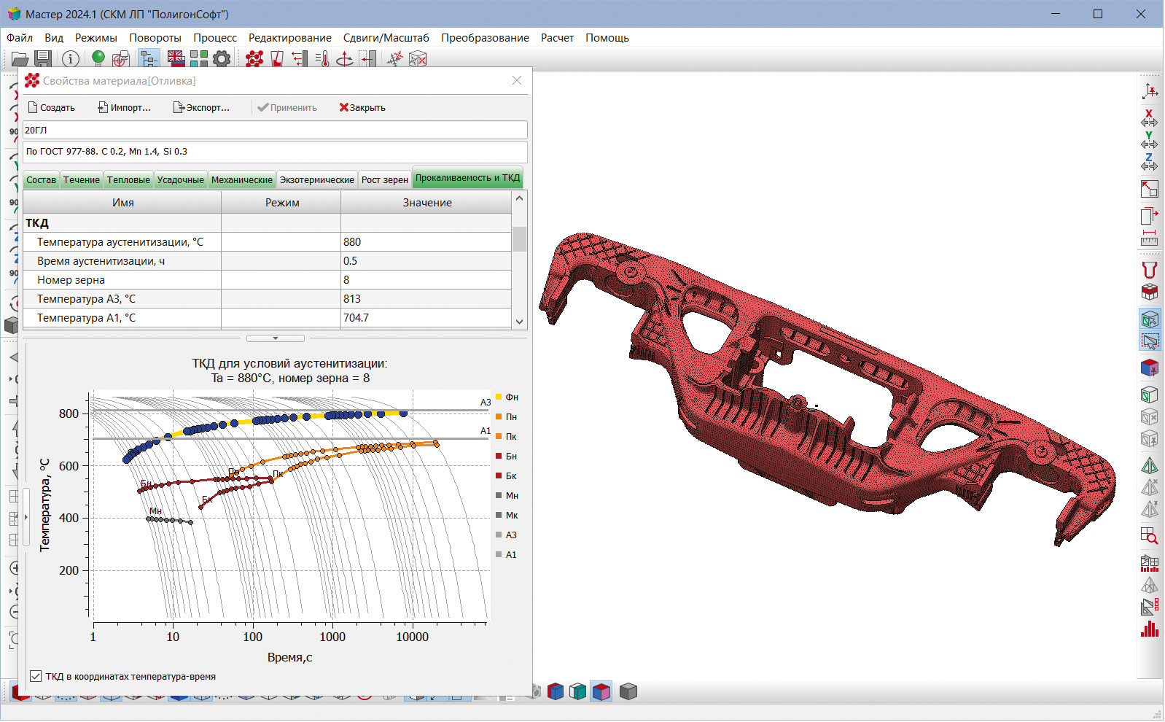
Task: Click the red bar chart histogram icon
Action: 1149,629
